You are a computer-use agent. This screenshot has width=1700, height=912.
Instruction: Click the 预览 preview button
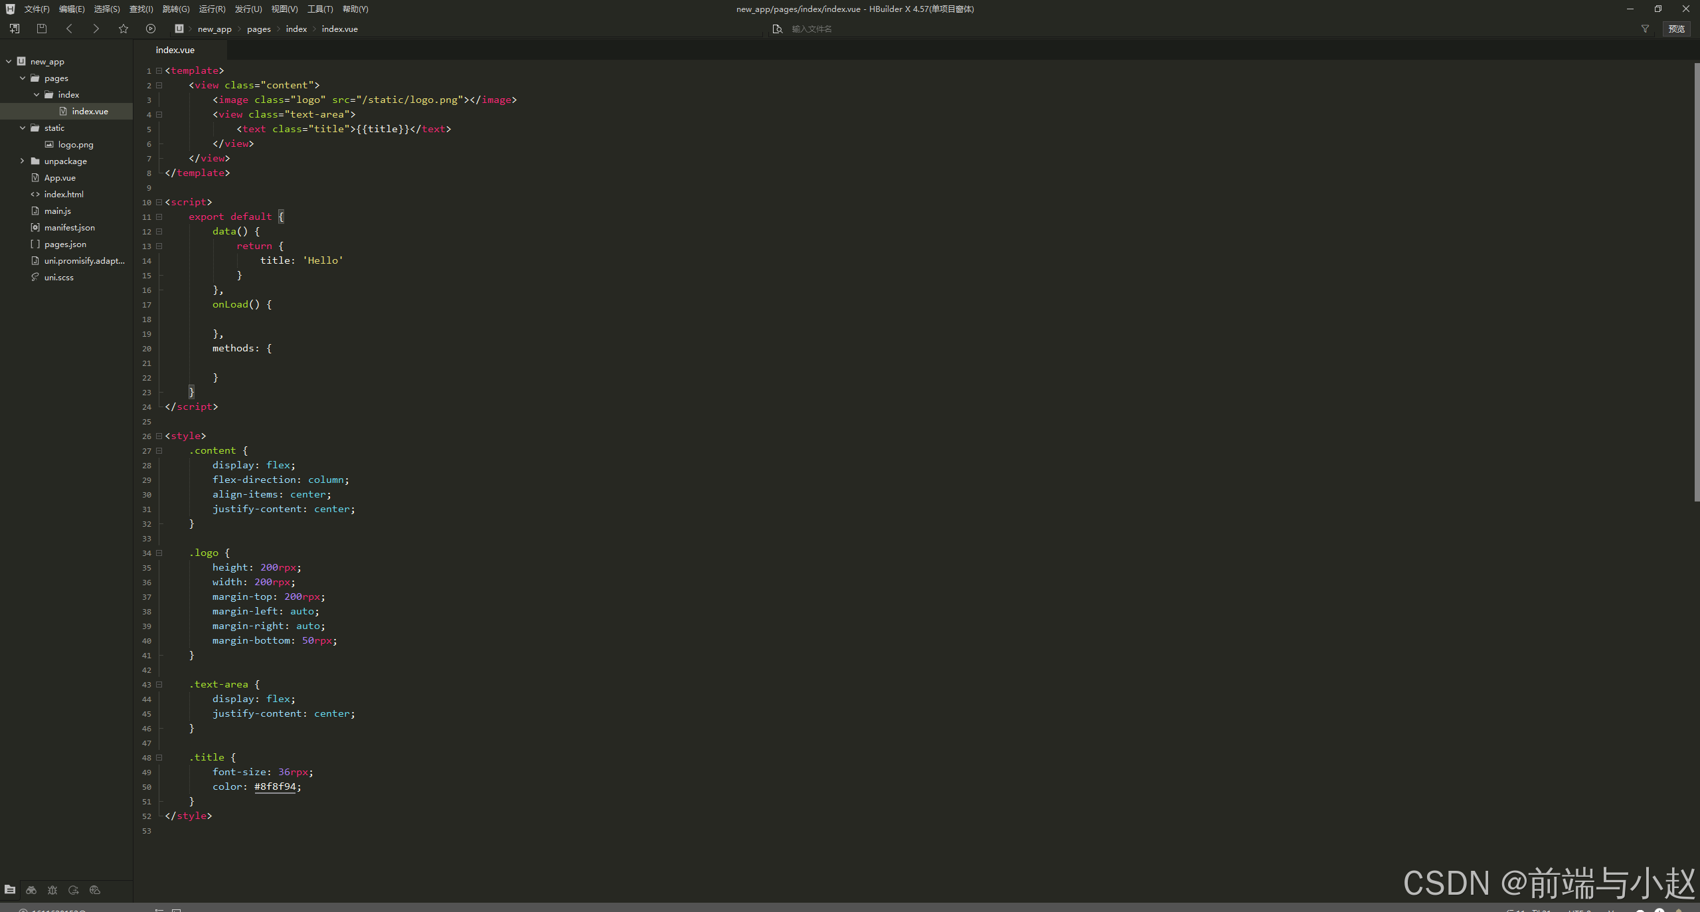coord(1676,29)
